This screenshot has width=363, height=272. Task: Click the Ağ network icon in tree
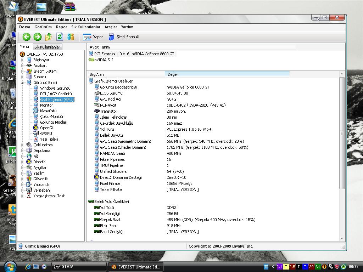coord(29,156)
